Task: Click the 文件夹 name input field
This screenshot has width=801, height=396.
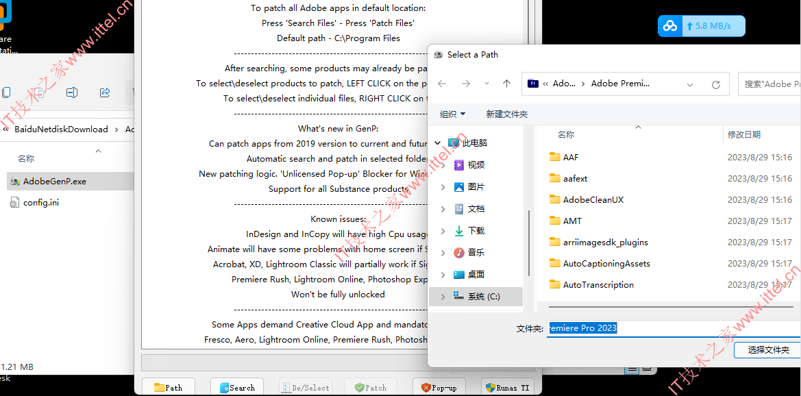Action: pyautogui.click(x=674, y=329)
